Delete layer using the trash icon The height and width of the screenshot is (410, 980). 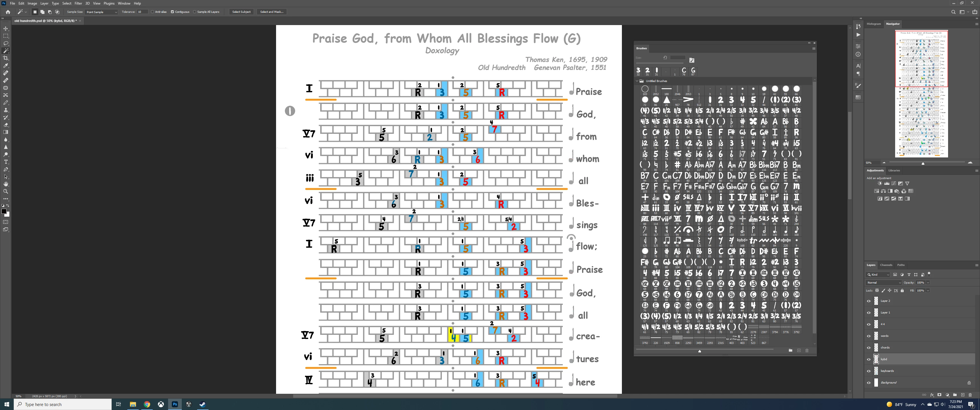point(970,395)
